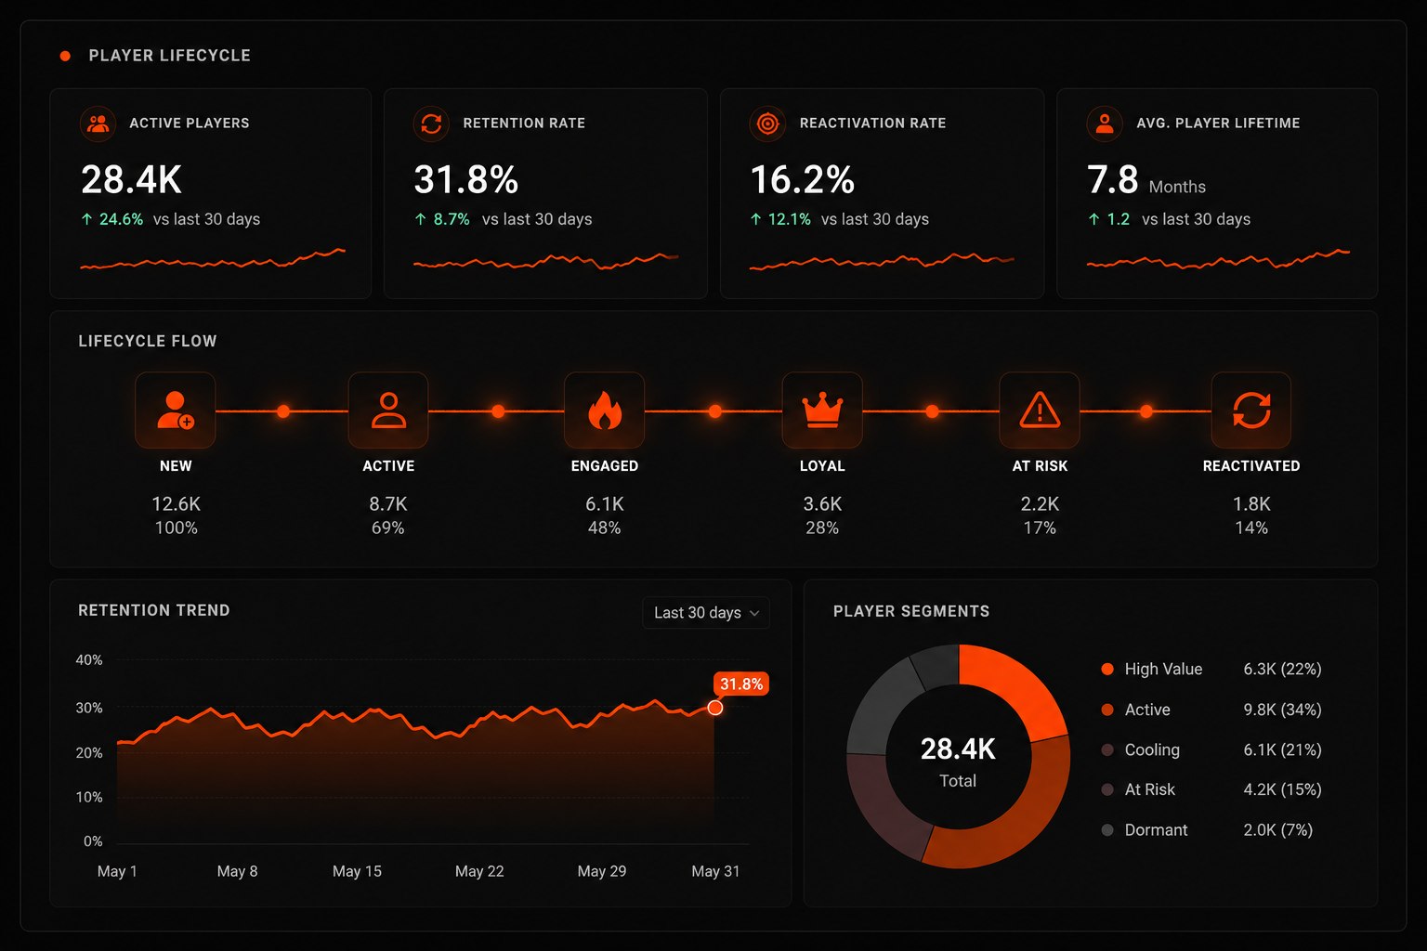Click the Lifecycle Flow section heading
This screenshot has height=951, width=1427.
click(x=148, y=341)
